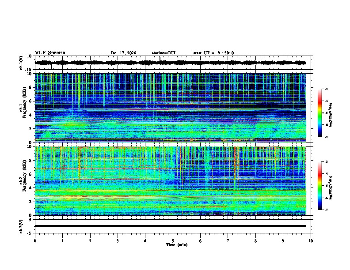
Task: Select the date text "Jan. 17, 2026"
Action: (123, 53)
